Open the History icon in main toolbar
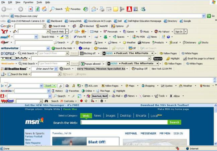 click(86, 9)
